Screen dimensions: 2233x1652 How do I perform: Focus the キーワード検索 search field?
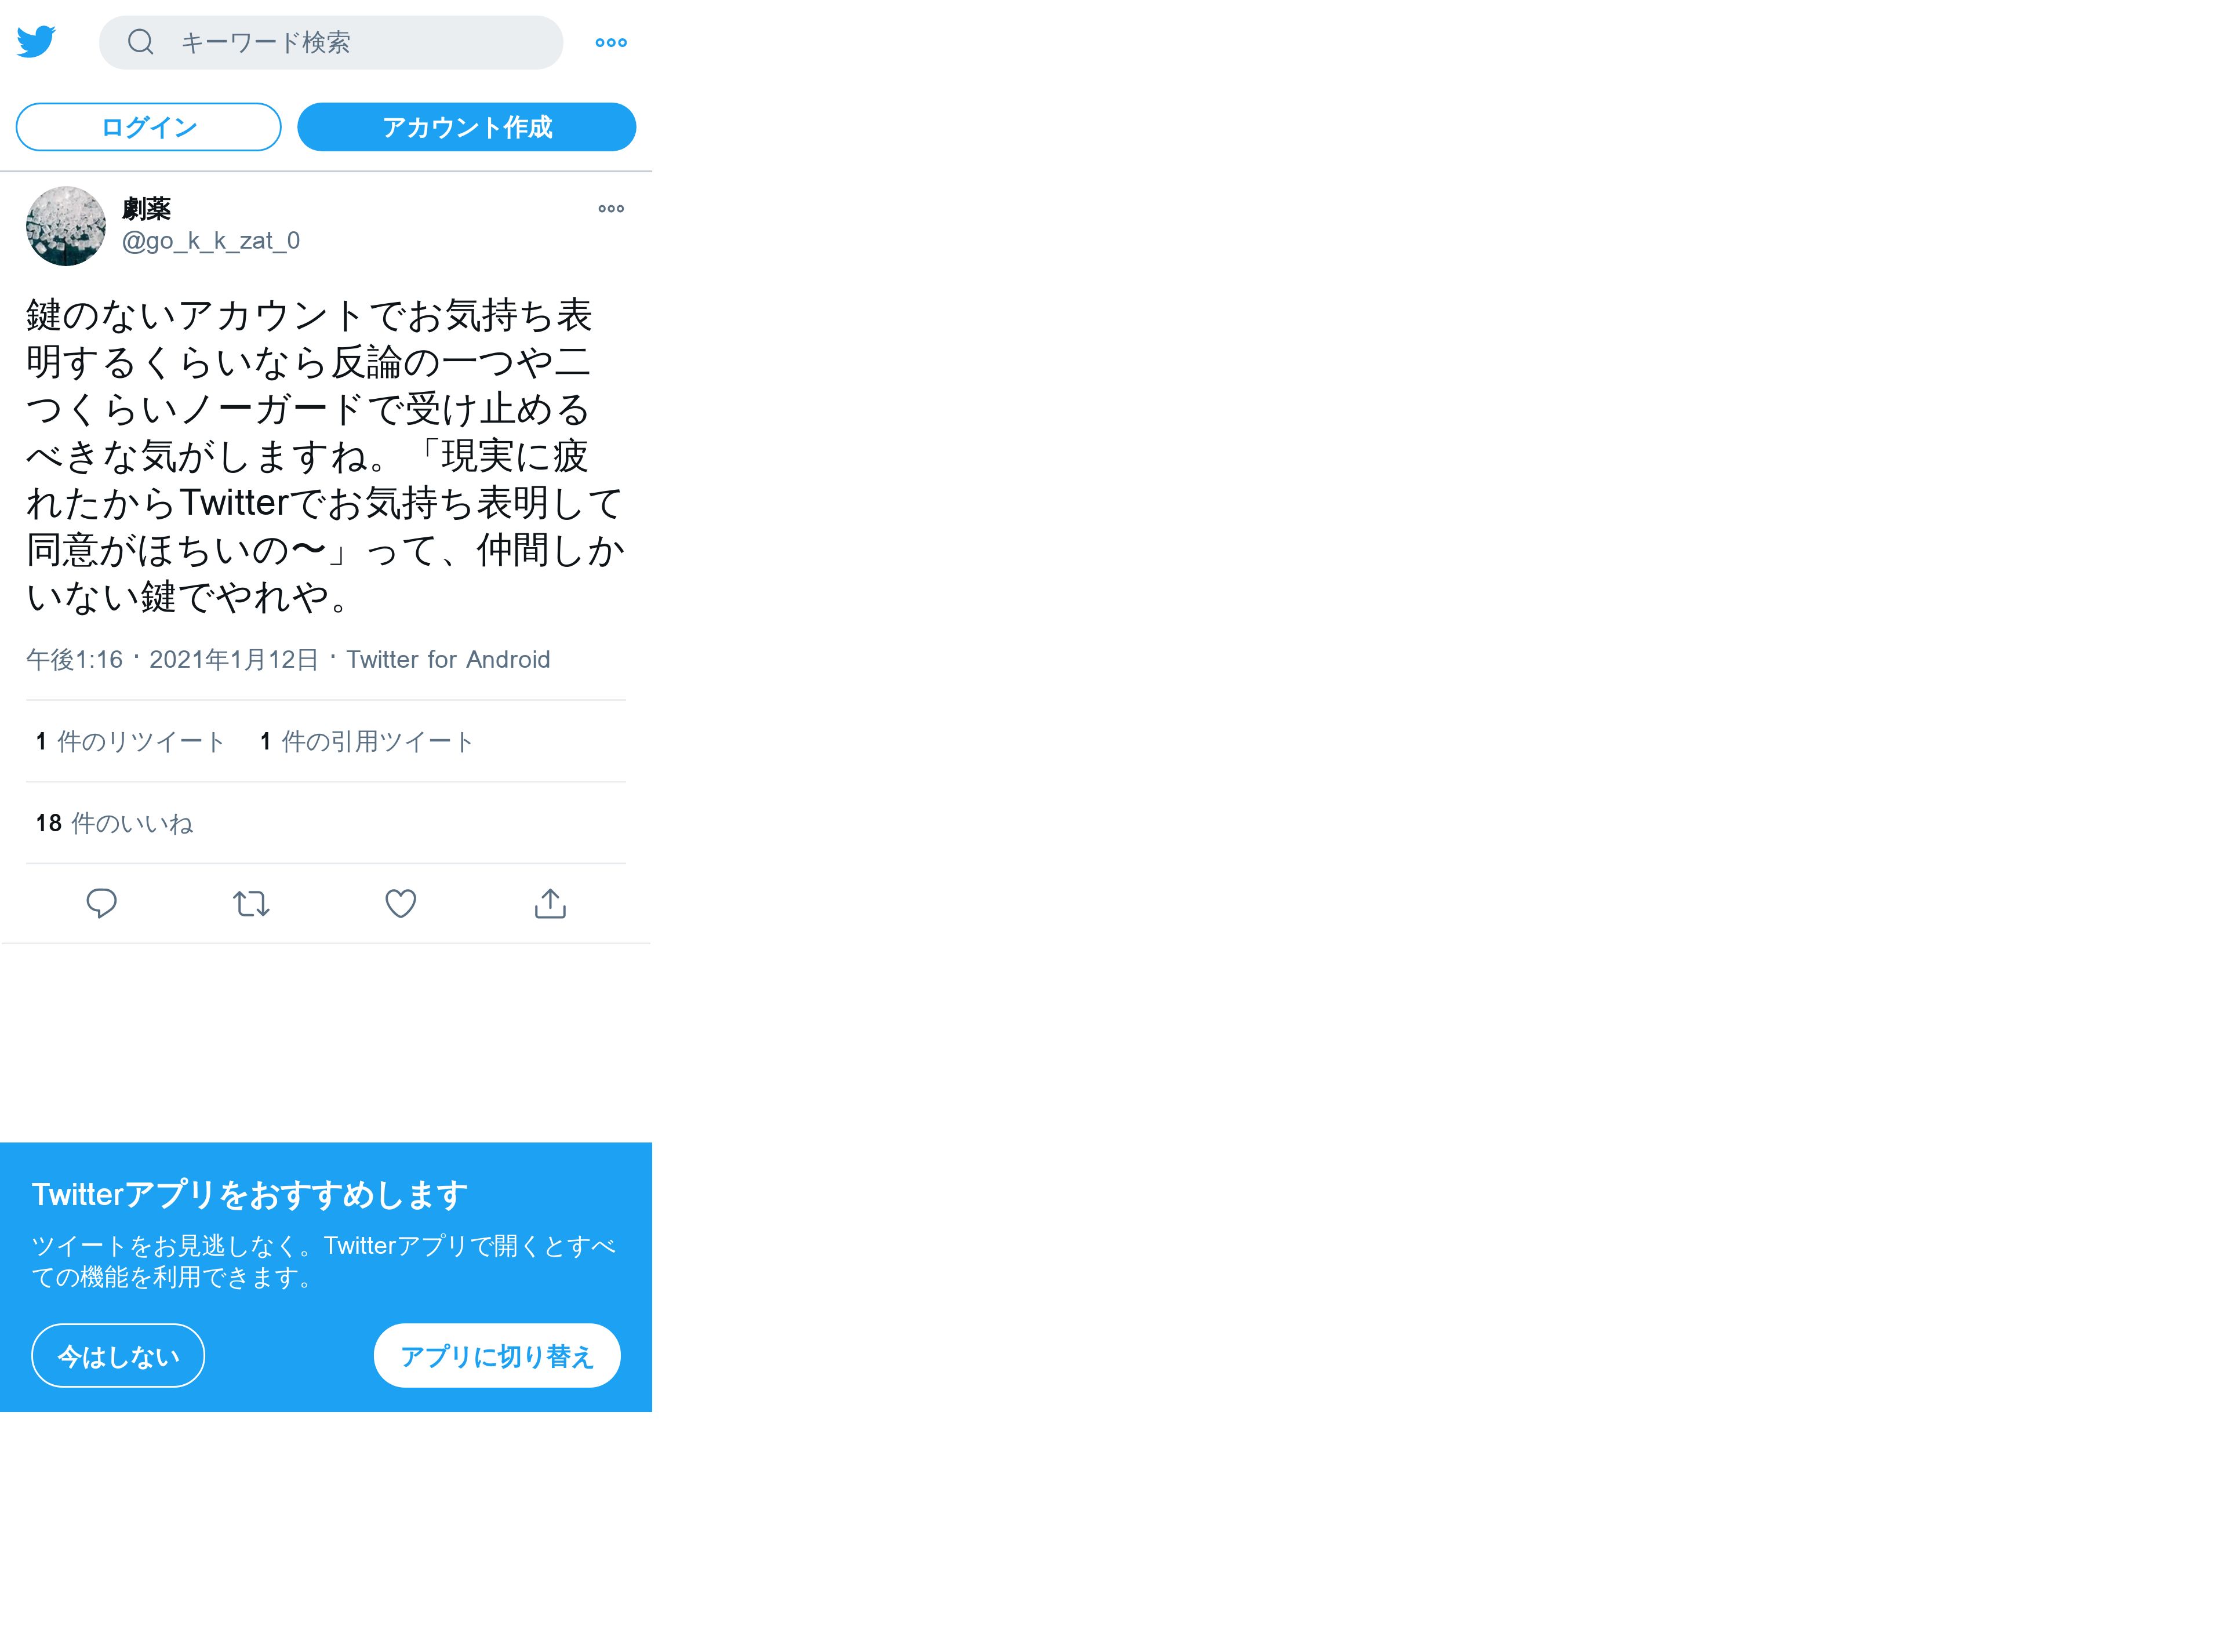(x=331, y=42)
